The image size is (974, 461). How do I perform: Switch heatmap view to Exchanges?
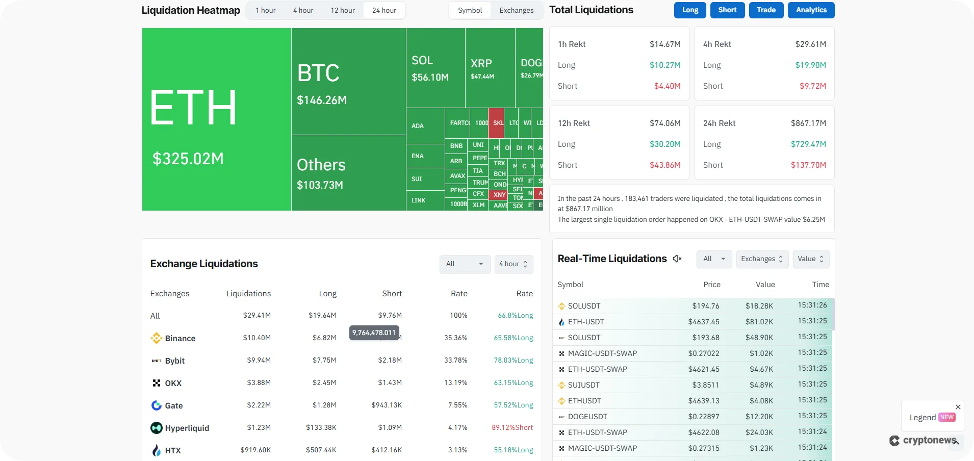(x=516, y=10)
